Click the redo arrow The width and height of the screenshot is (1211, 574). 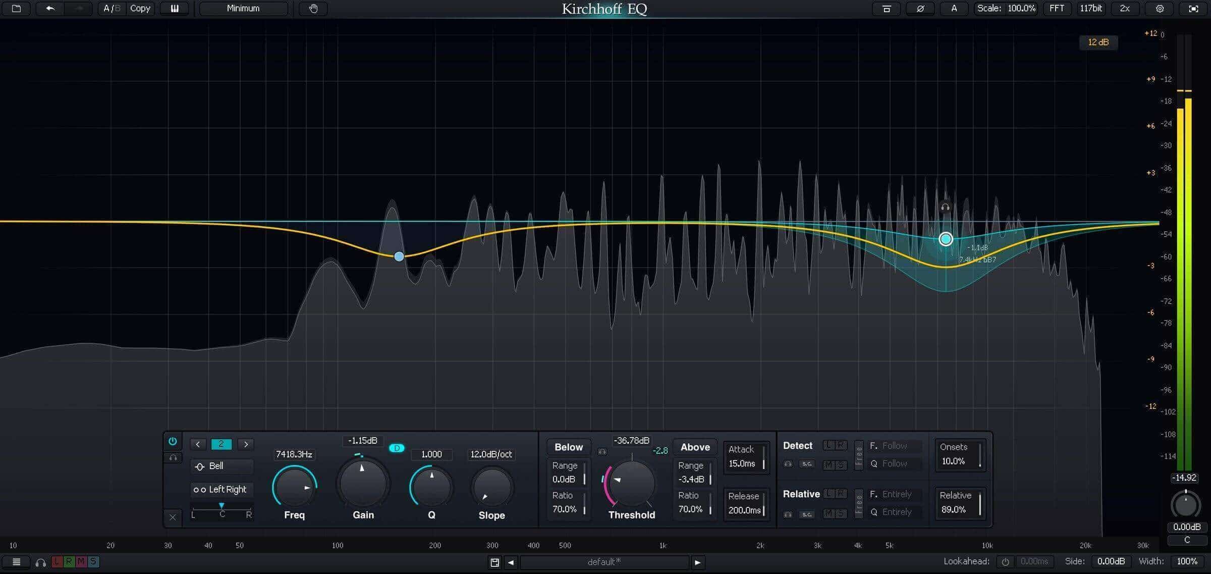pyautogui.click(x=79, y=9)
